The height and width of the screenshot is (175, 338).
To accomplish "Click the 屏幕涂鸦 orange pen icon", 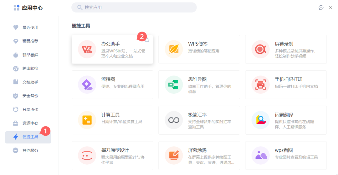I will tap(174, 155).
